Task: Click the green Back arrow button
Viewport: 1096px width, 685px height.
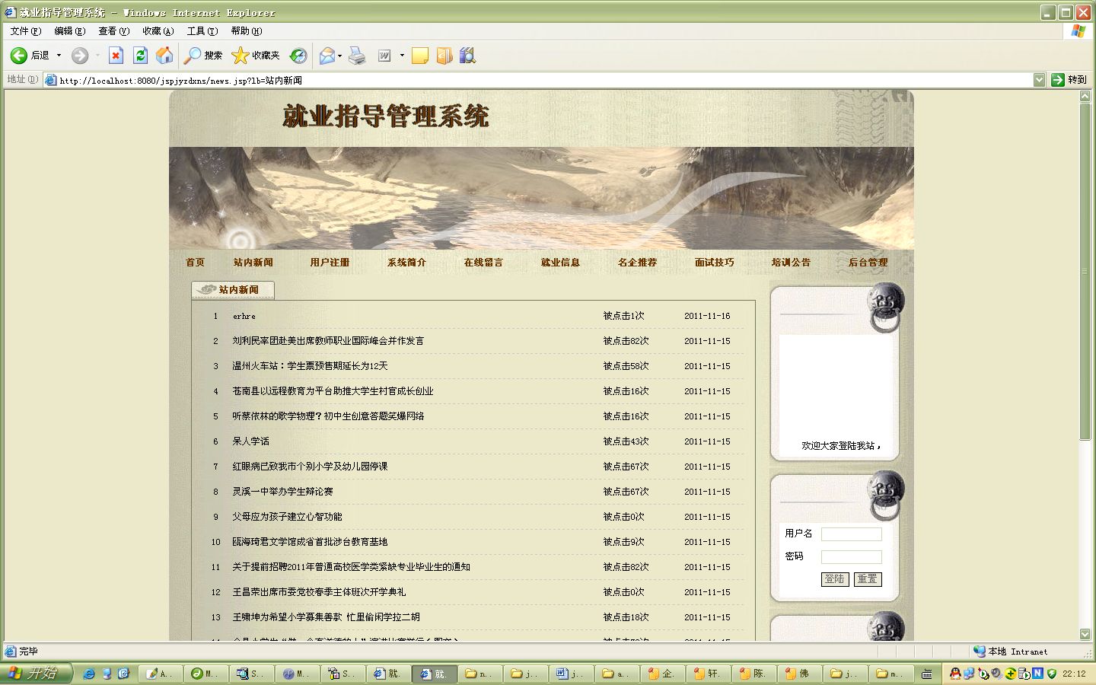Action: coord(19,56)
